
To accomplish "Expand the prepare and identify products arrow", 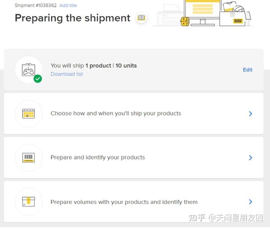I will (x=251, y=158).
